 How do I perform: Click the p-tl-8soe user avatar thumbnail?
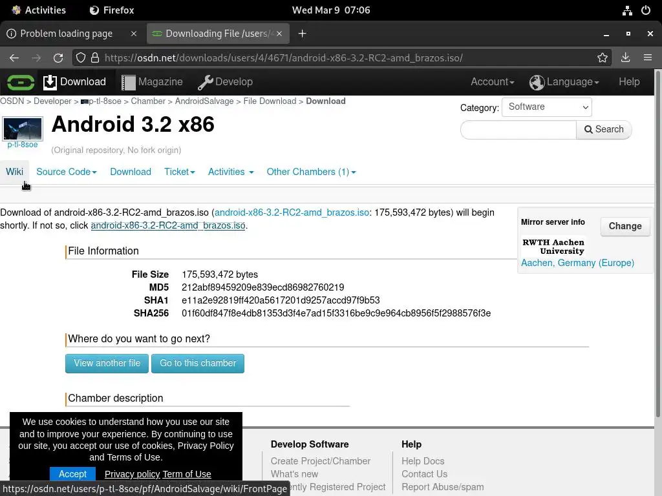[x=23, y=129]
